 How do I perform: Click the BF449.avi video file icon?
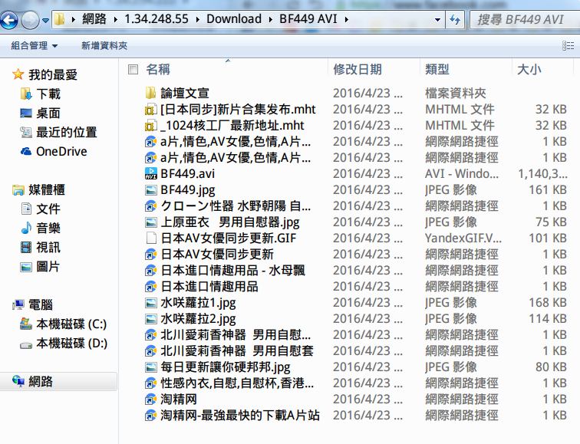(151, 173)
